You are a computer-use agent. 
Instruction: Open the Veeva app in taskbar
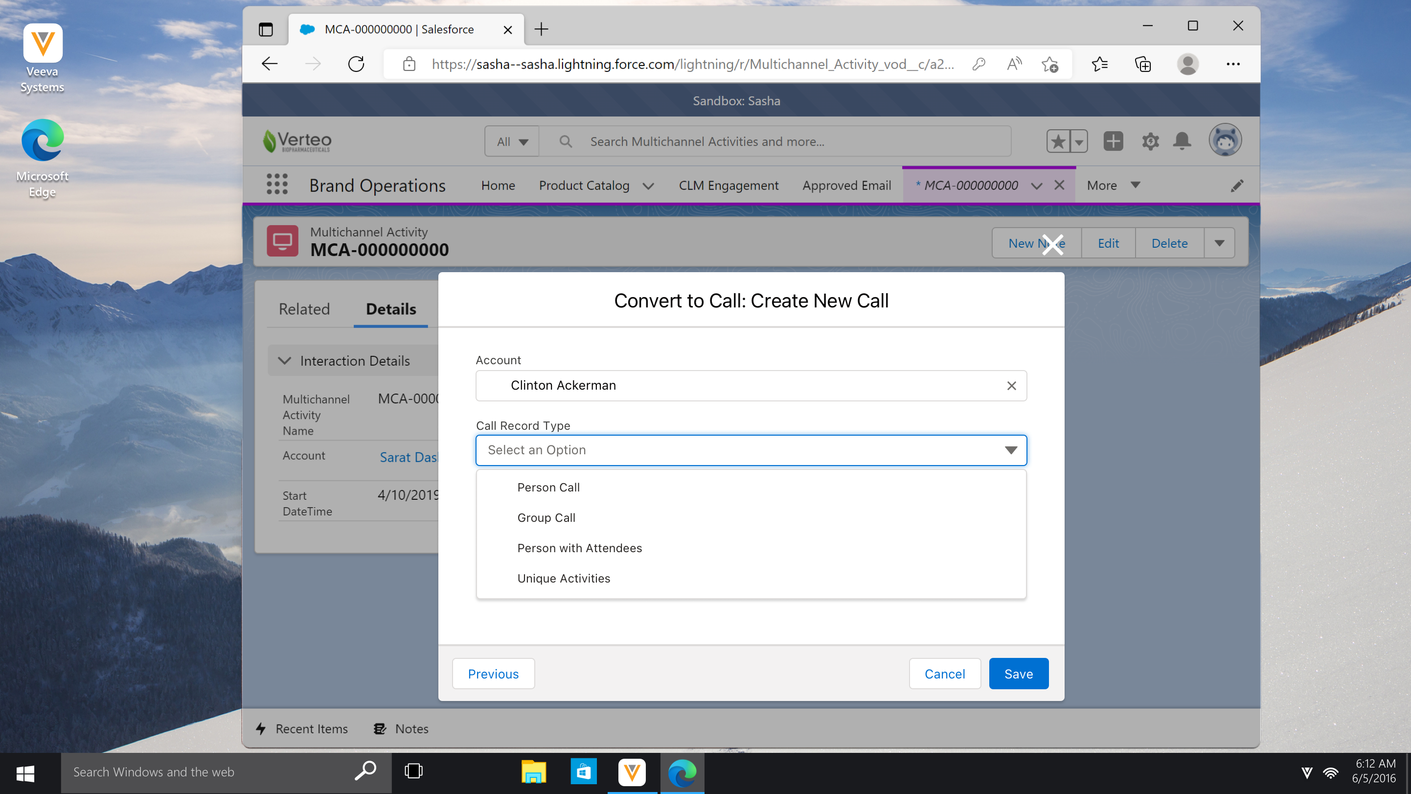point(632,772)
